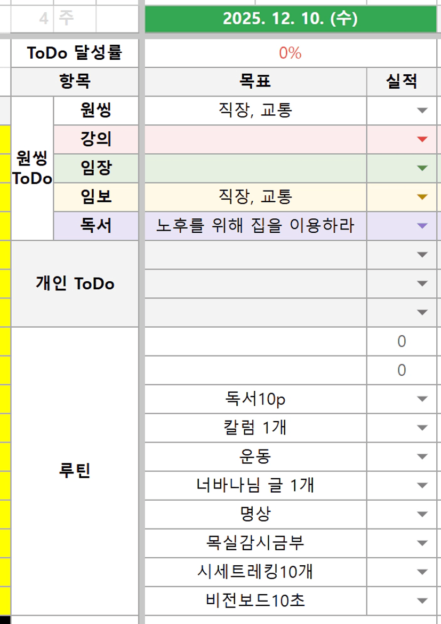Select the 실적 column header cell
This screenshot has width=441, height=624.
402,82
